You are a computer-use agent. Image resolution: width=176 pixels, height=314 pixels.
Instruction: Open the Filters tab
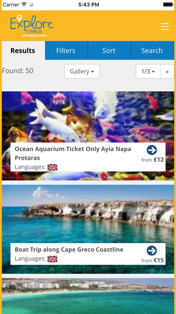[x=66, y=51]
